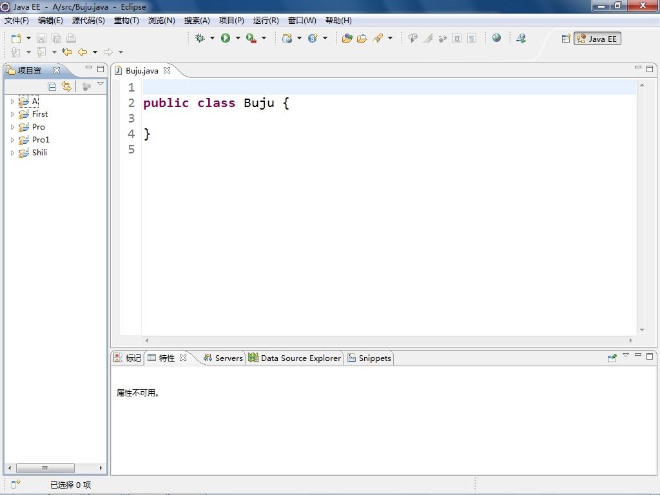Image resolution: width=660 pixels, height=495 pixels.
Task: Toggle Link with Editor in project explorer
Action: (x=66, y=87)
